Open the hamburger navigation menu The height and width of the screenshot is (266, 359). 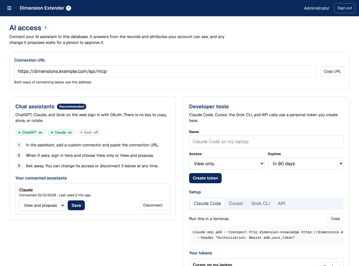click(9, 8)
